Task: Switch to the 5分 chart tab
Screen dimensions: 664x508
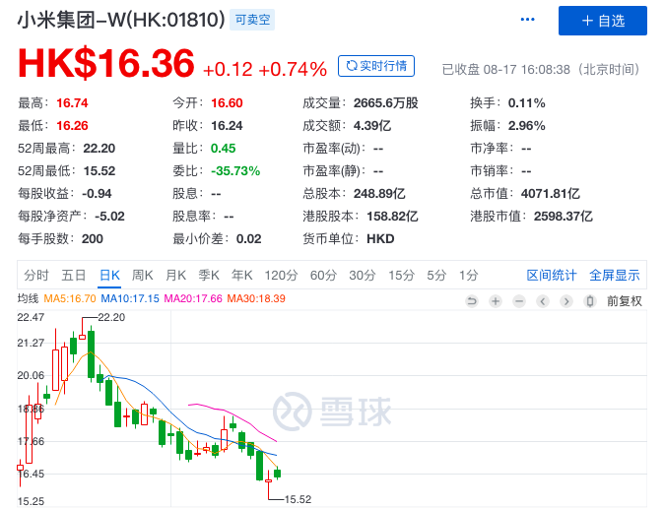Action: point(436,276)
